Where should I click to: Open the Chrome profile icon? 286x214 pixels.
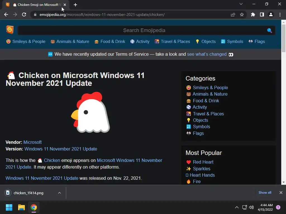(x=271, y=14)
